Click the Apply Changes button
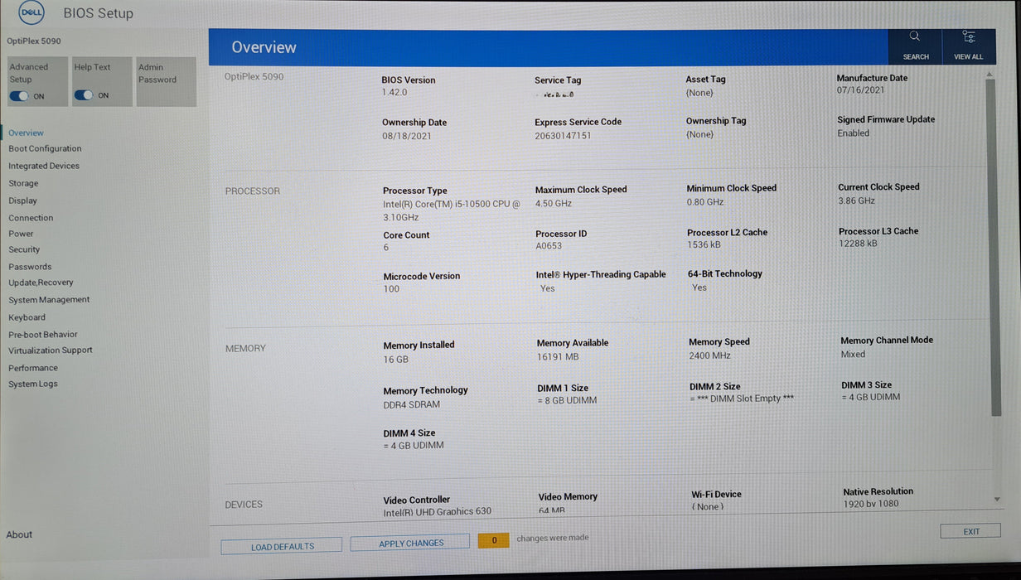 pos(411,544)
